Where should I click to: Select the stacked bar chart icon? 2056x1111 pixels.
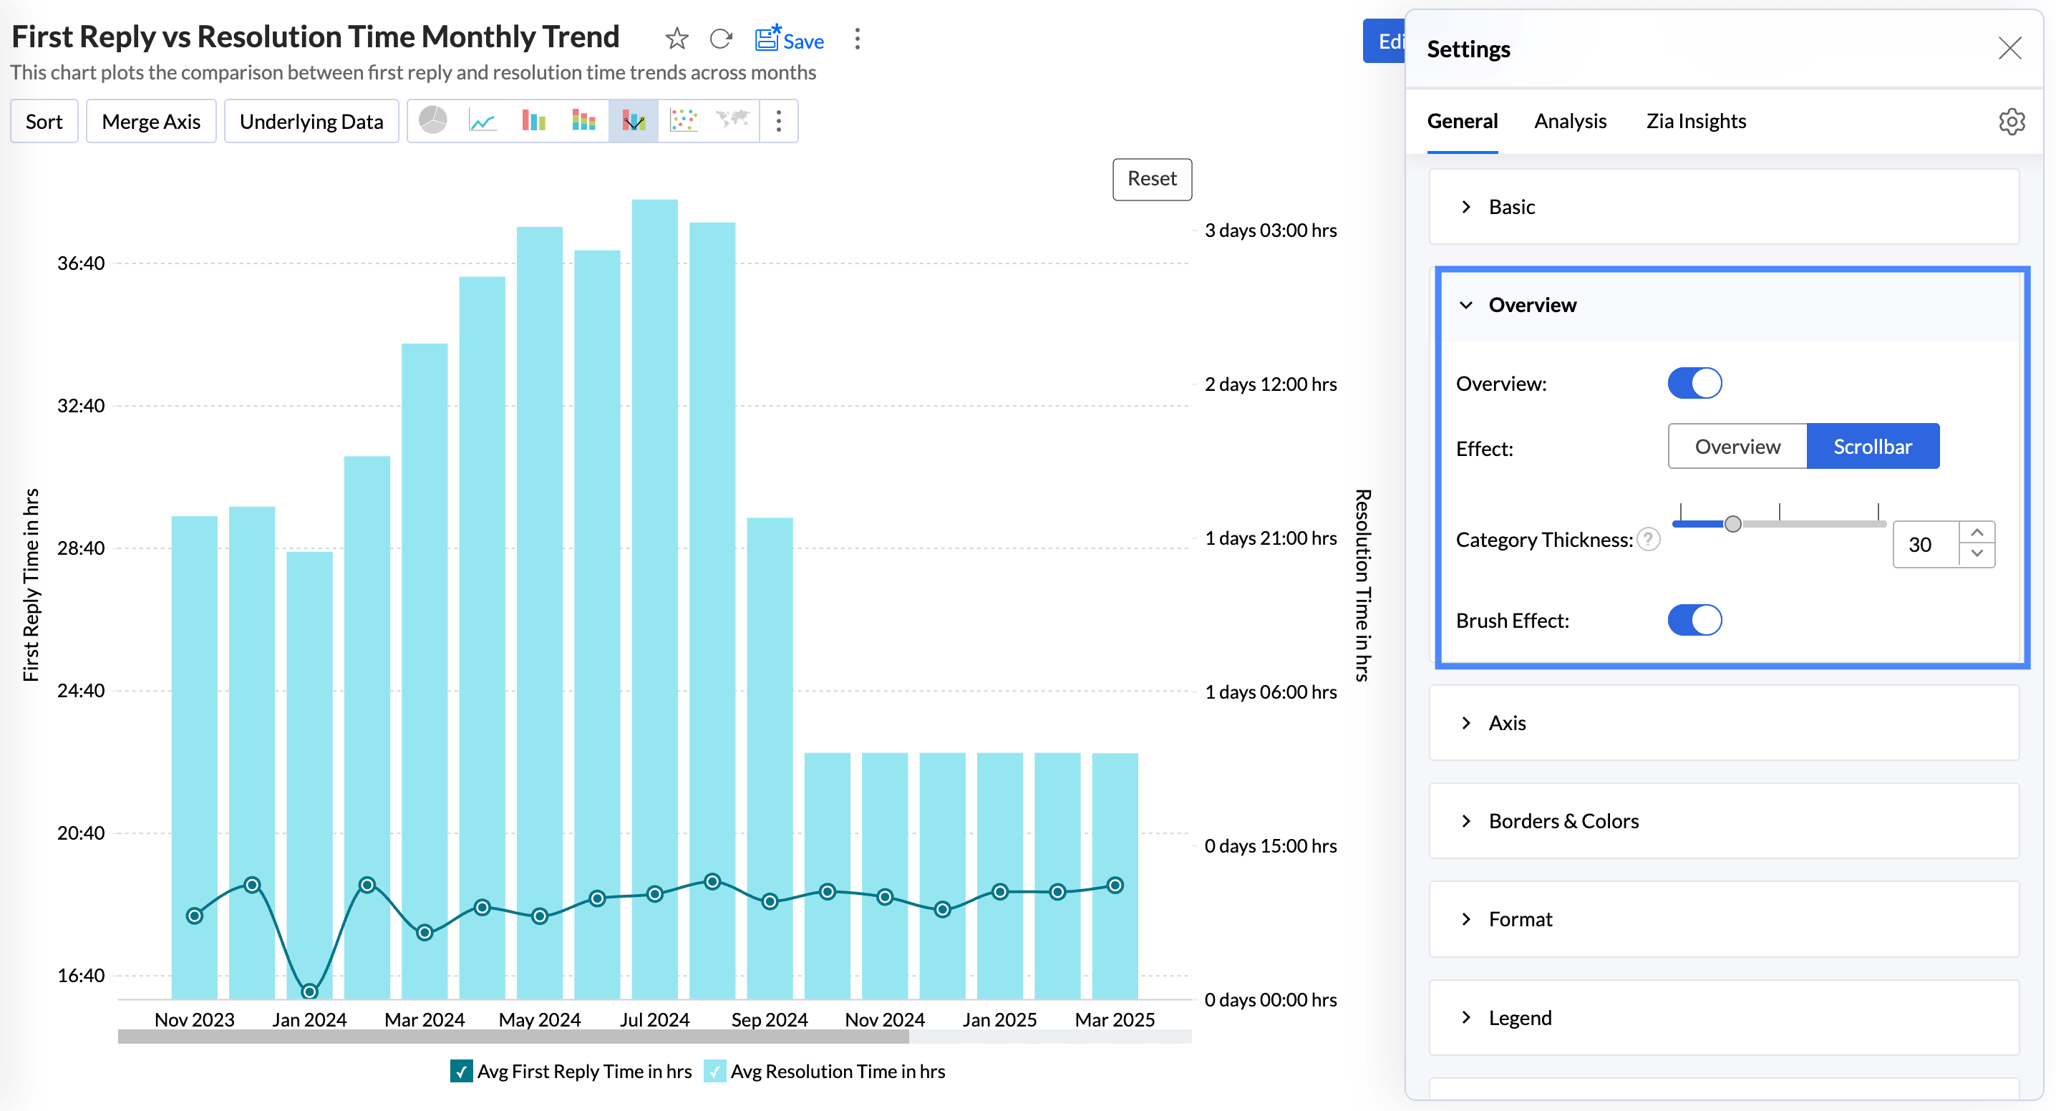583,120
